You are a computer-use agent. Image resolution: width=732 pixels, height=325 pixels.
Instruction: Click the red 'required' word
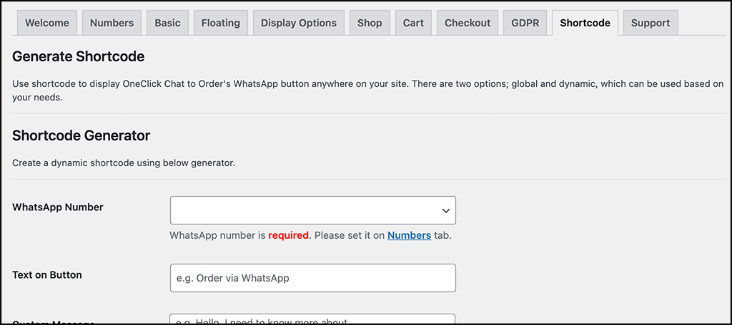click(x=289, y=236)
